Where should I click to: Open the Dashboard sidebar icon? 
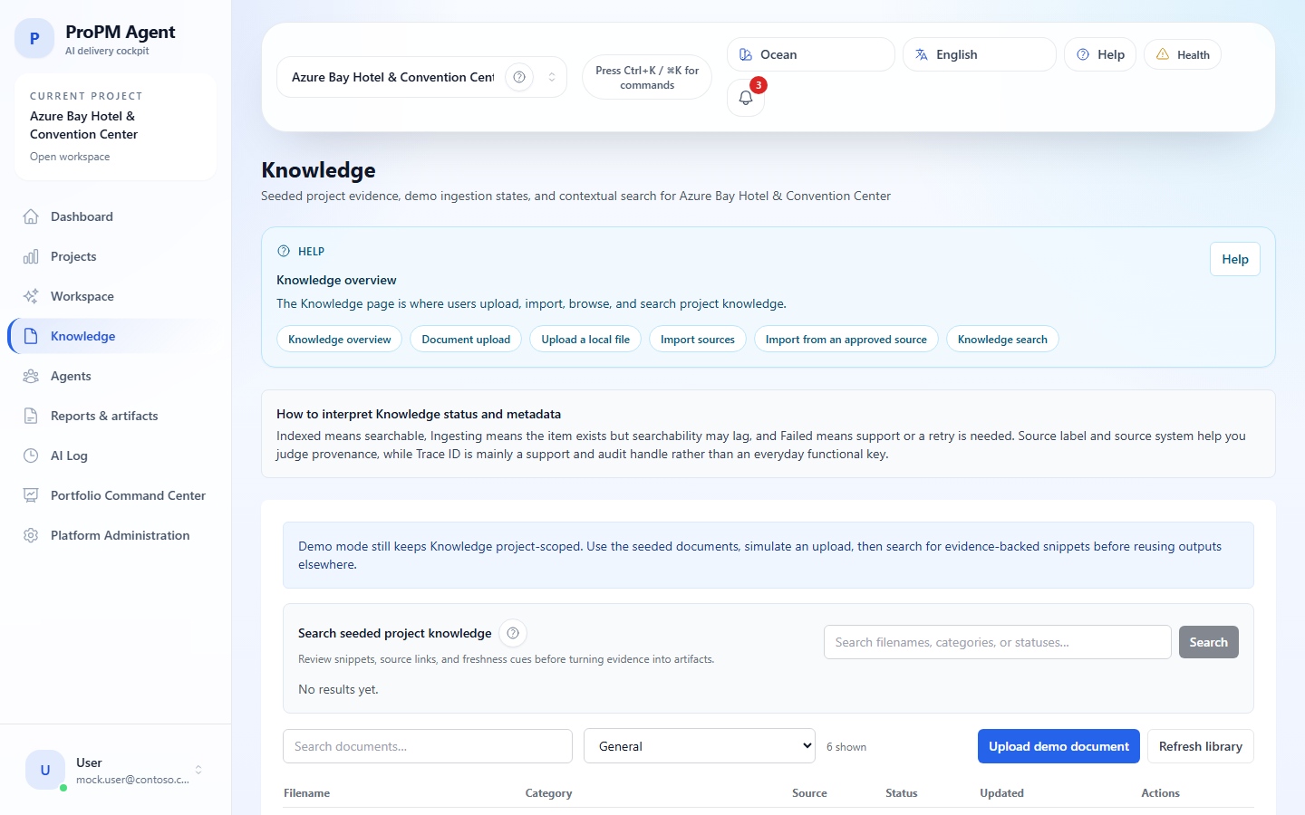coord(31,216)
